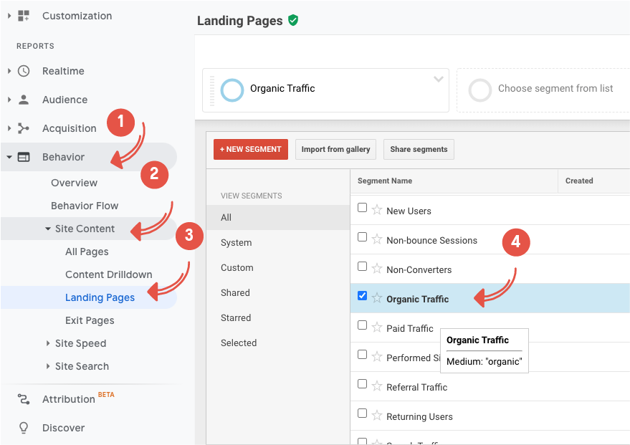This screenshot has height=445, width=630.
Task: Show only Custom segments
Action: [x=237, y=267]
